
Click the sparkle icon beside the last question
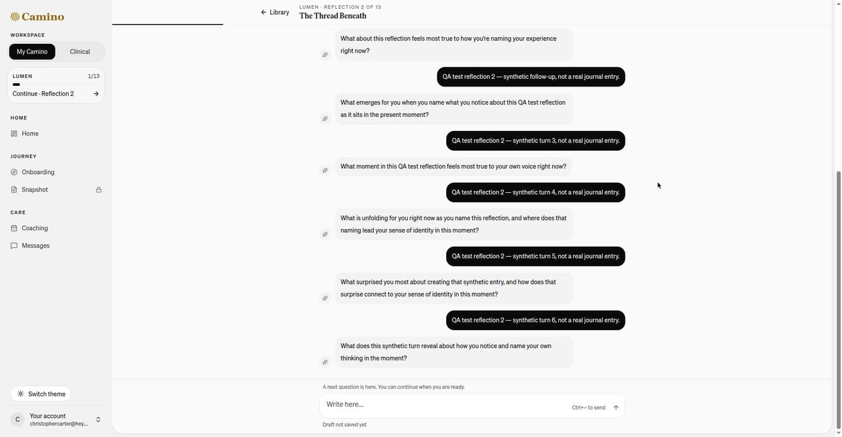325,362
